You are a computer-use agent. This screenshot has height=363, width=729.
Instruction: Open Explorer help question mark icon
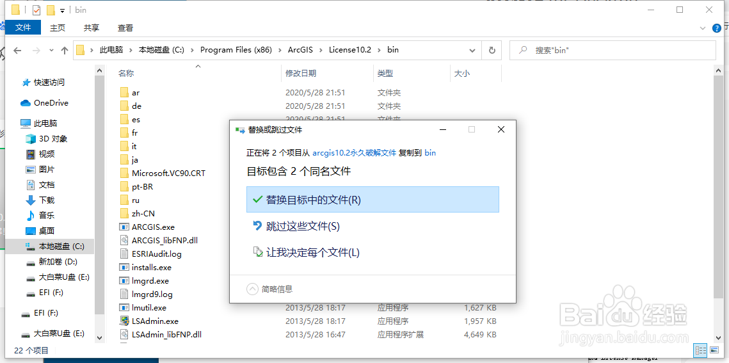(717, 28)
